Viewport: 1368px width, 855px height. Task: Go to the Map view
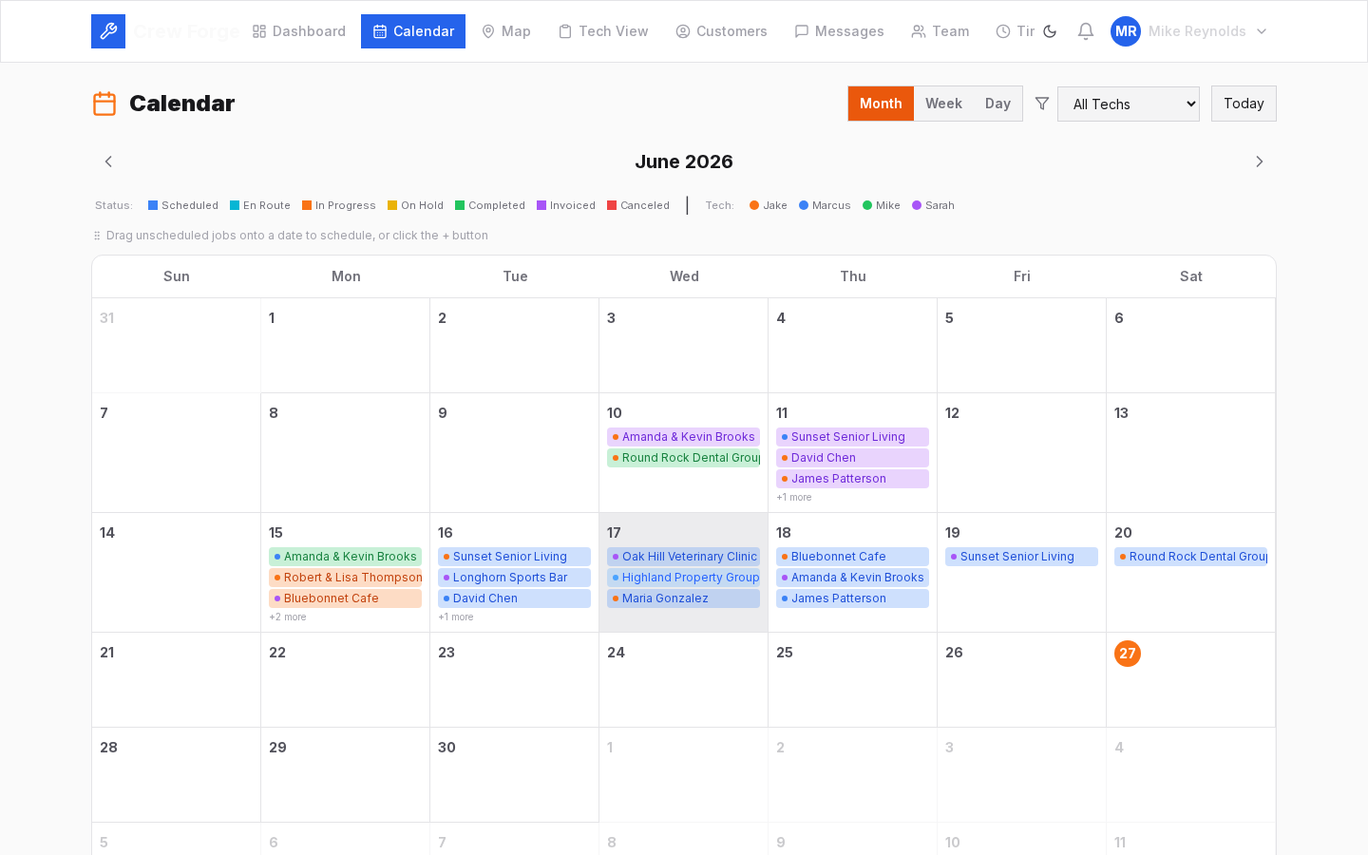[x=506, y=31]
